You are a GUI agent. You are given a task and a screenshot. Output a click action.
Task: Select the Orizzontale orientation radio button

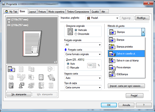(76, 34)
